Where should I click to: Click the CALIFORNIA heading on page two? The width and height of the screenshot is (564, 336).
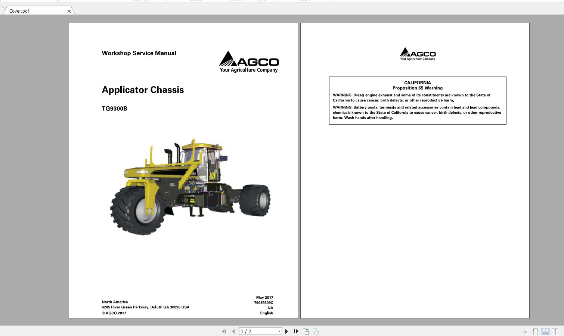pos(418,83)
